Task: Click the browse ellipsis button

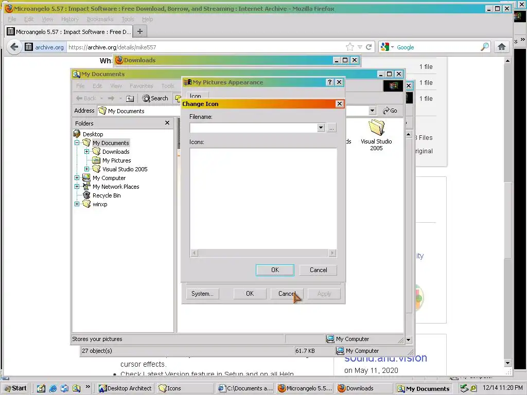Action: (x=332, y=128)
